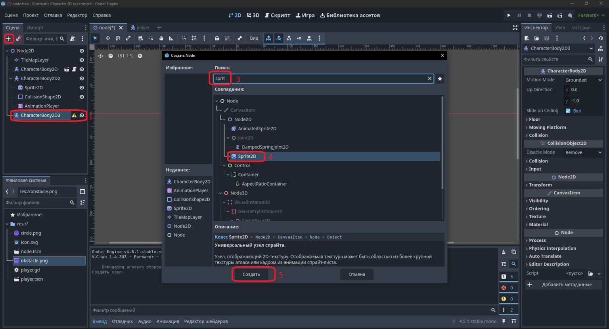The height and width of the screenshot is (329, 609).
Task: Open Movie Maker mode film reel icon
Action: point(570,15)
